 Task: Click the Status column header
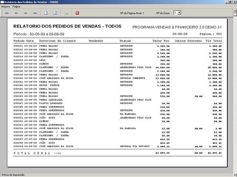pyautogui.click(x=125, y=41)
